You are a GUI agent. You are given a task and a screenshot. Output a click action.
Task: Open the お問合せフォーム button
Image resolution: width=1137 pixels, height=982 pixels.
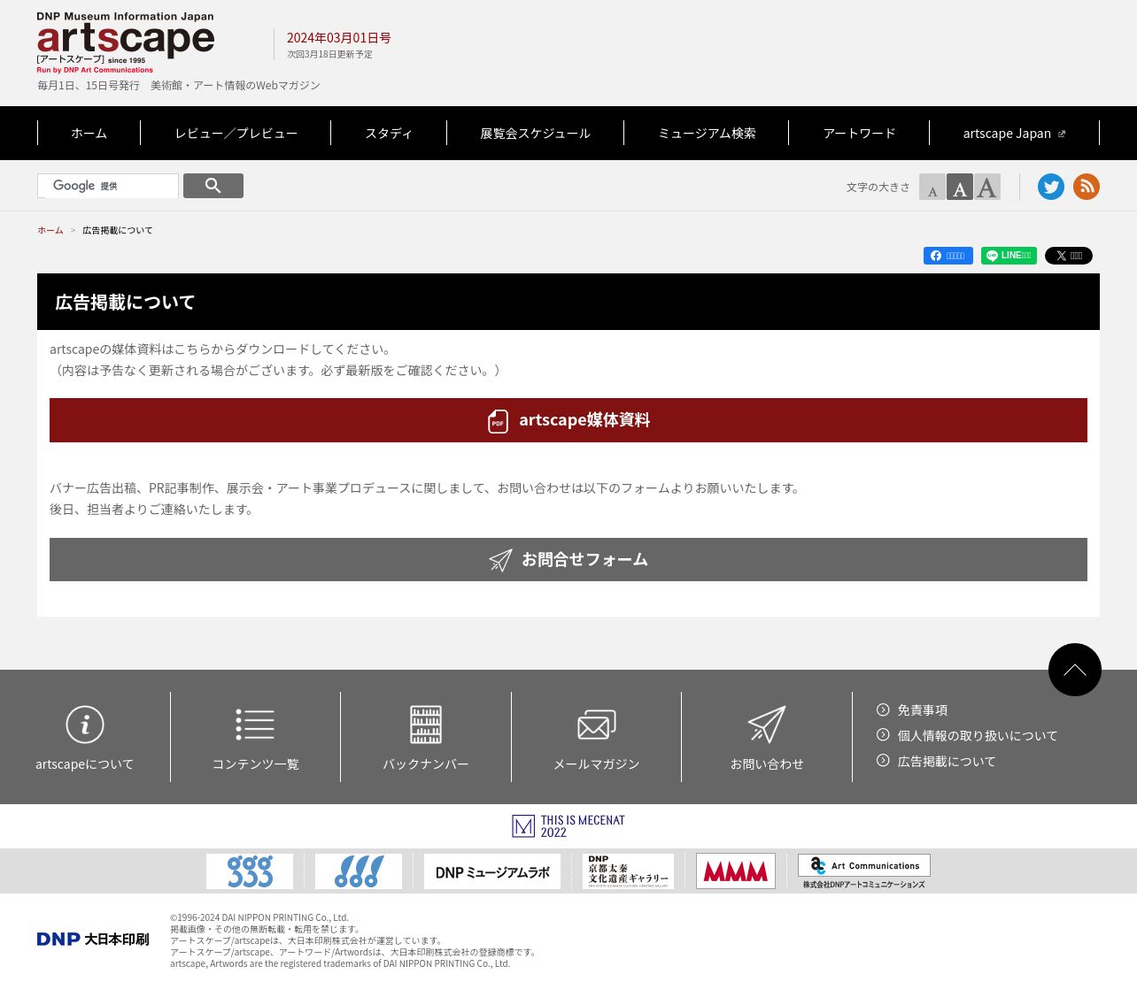point(568,560)
